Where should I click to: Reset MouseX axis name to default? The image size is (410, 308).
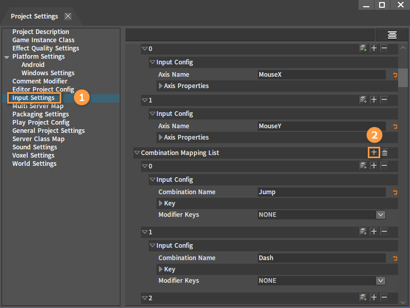(x=395, y=75)
